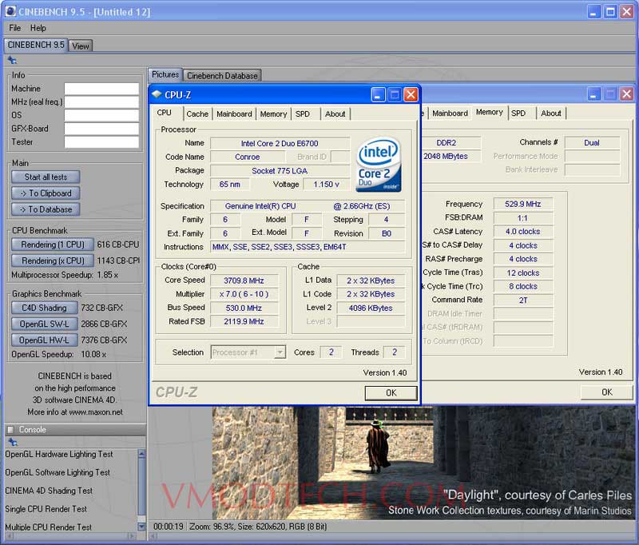639x545 pixels.
Task: Click the 1143 CB-CPU result
Action: [x=118, y=261]
